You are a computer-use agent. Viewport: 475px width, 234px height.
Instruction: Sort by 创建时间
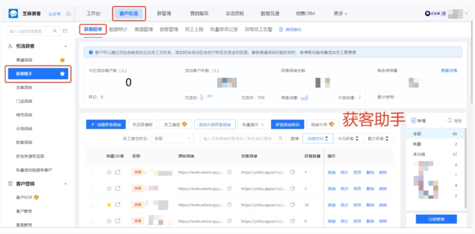(318, 138)
